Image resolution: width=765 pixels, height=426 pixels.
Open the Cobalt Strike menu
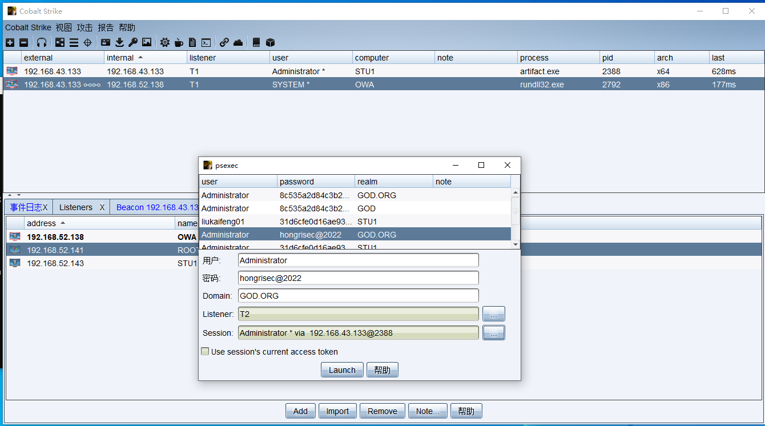pyautogui.click(x=28, y=27)
